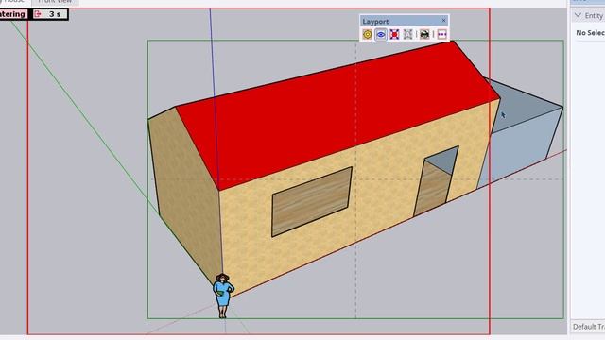Click the red target icon with corner arrows

click(x=394, y=34)
